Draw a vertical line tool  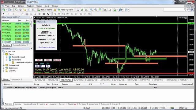pos(13,14)
